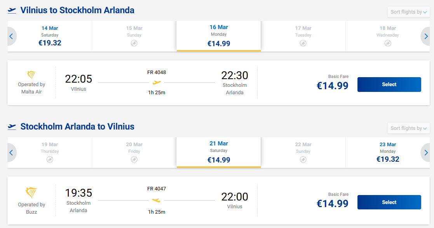Open Sort flights by for Stockholm to Vilnius

[408, 128]
